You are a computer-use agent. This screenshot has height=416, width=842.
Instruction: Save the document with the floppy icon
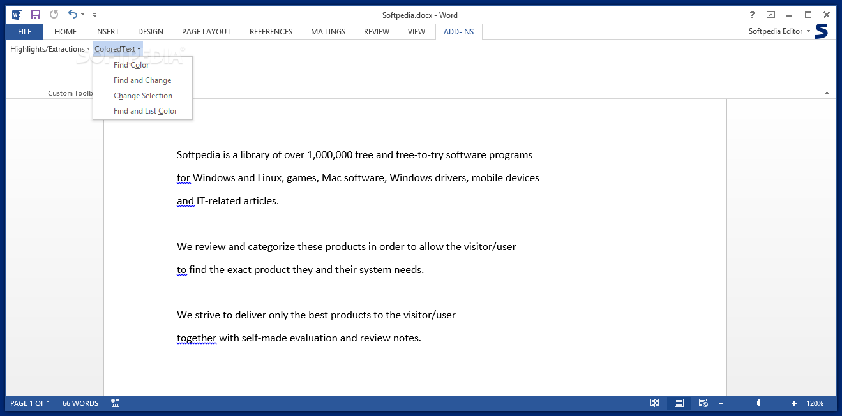(36, 15)
